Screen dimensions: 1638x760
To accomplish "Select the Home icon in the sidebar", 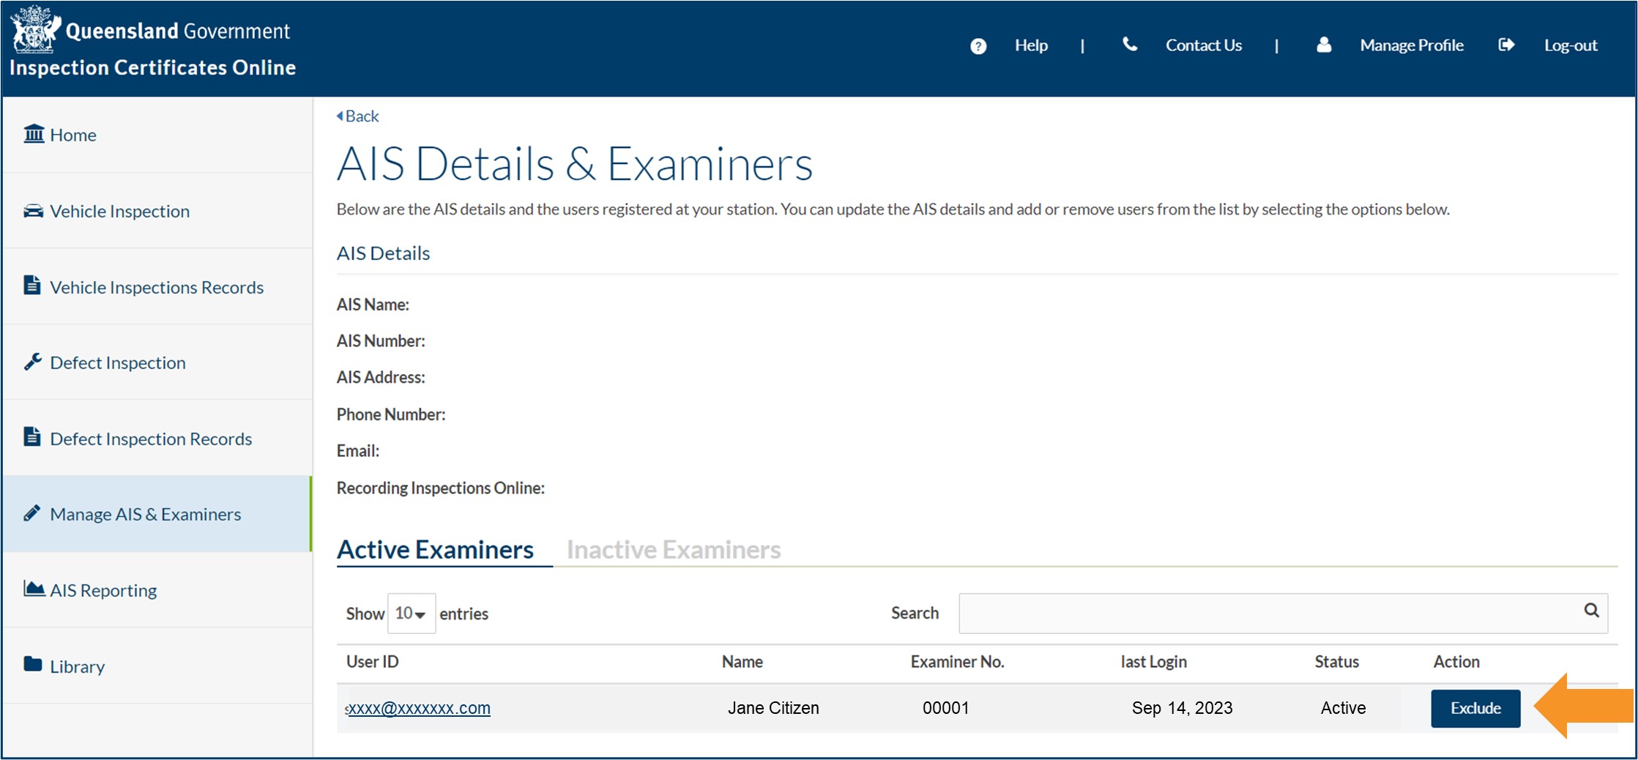I will point(34,134).
